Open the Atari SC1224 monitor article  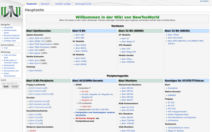point(128,107)
